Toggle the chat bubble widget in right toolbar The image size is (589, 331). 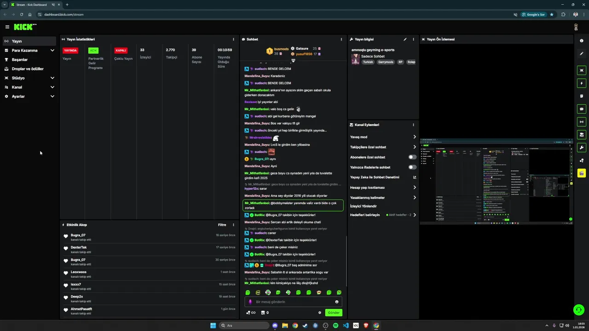(x=582, y=109)
